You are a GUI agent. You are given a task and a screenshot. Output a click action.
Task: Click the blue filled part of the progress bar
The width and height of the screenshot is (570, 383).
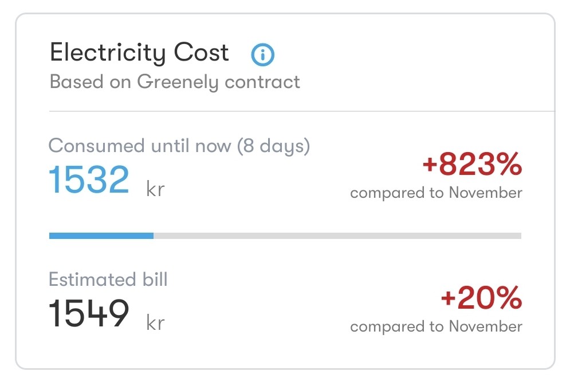point(101,236)
